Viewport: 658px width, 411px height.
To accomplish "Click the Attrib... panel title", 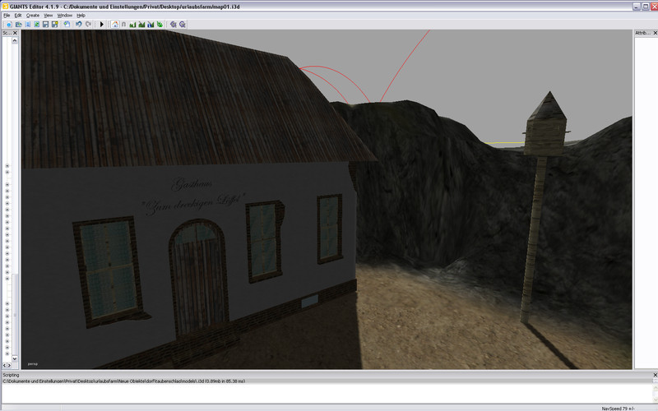I will pyautogui.click(x=643, y=33).
